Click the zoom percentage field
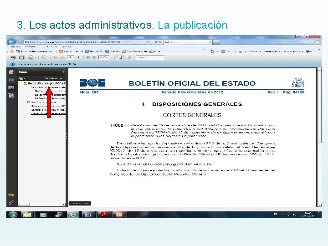This screenshot has height=246, width=328. pos(104,57)
